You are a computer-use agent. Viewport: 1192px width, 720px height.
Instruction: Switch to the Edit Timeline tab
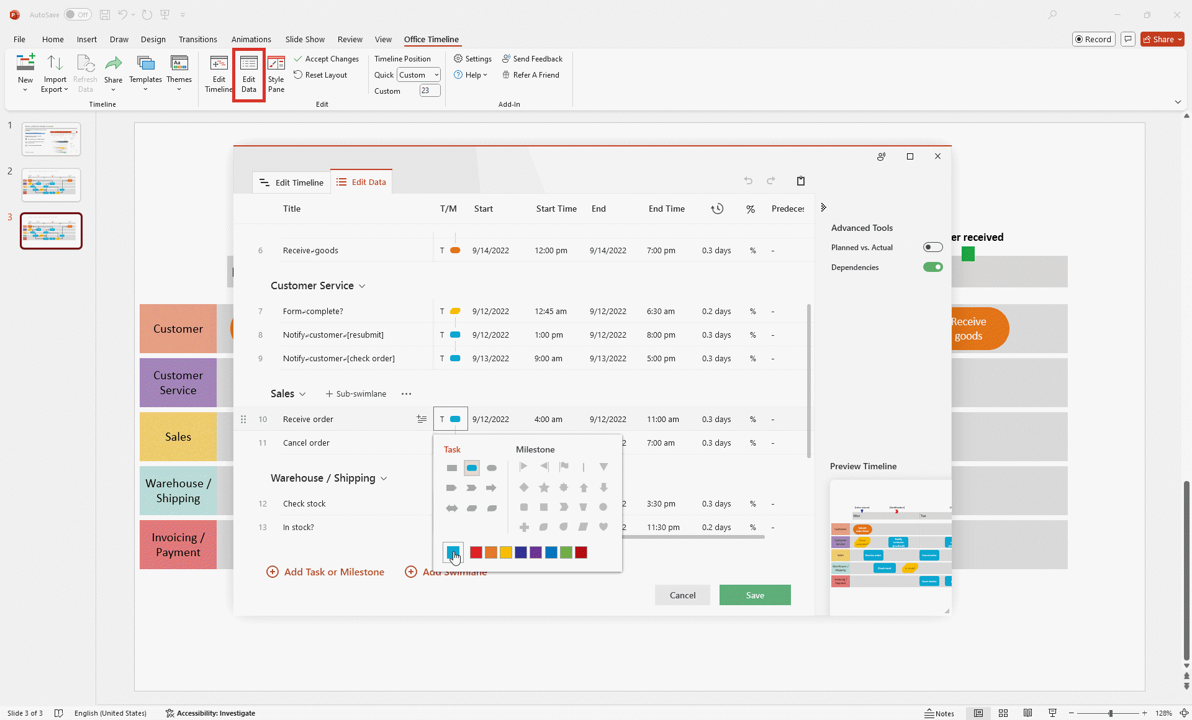tap(292, 182)
